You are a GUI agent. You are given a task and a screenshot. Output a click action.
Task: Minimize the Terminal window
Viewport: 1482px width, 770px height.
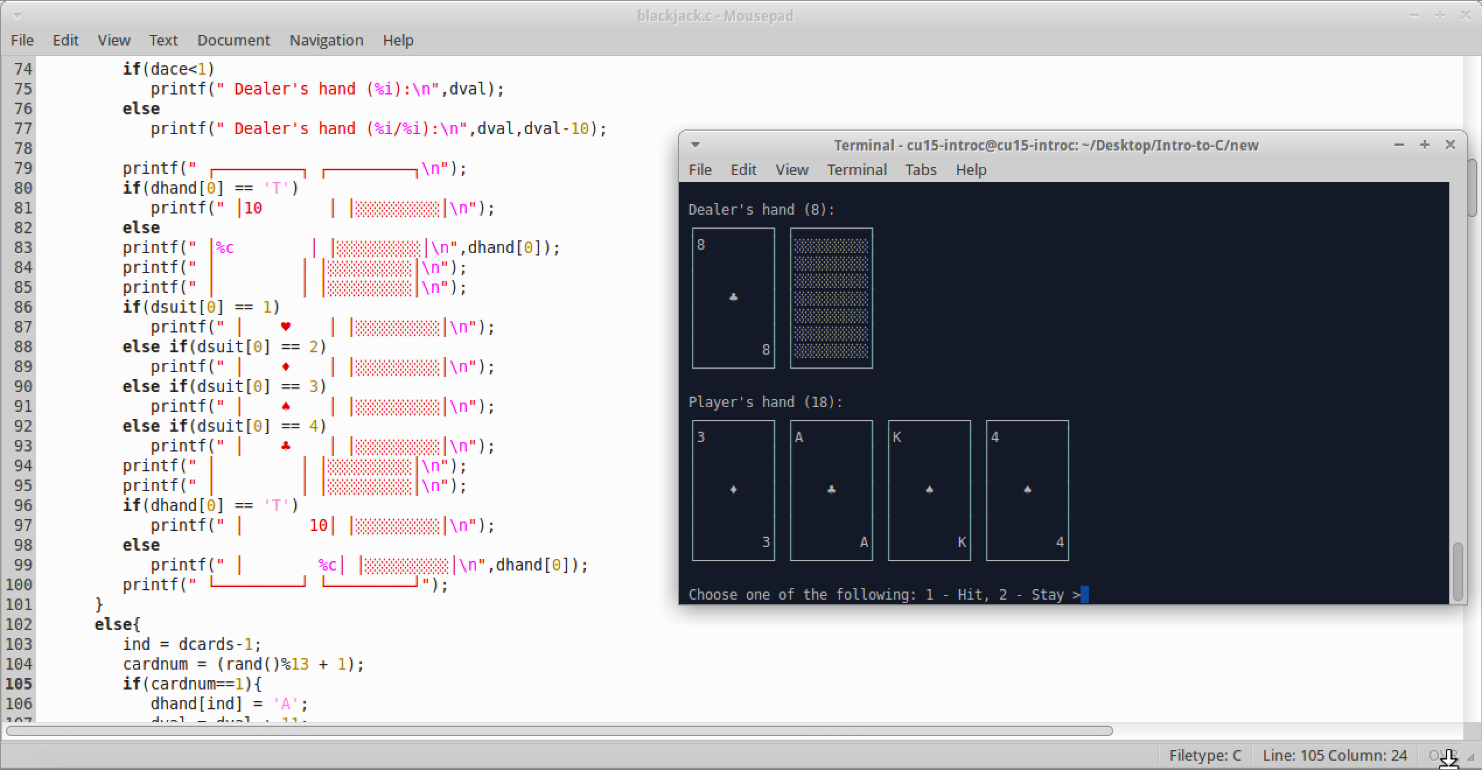tap(1399, 145)
